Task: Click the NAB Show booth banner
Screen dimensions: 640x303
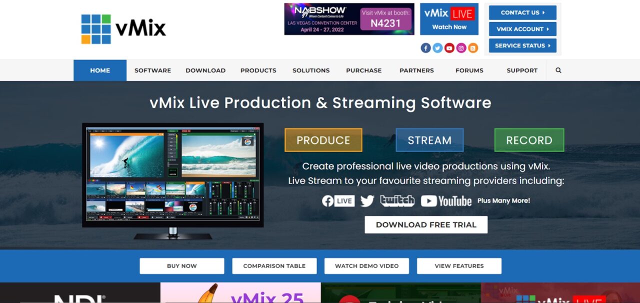Action: tap(349, 19)
